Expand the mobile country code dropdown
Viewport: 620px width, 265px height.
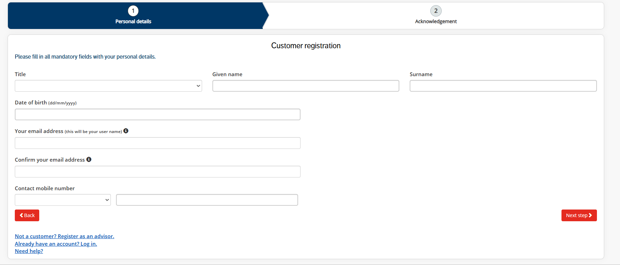coord(63,200)
